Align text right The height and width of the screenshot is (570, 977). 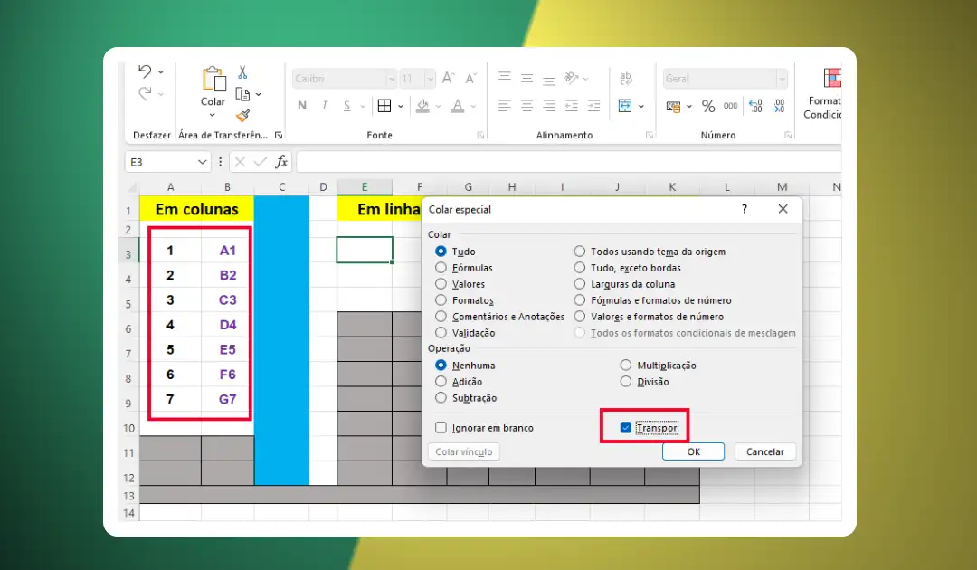click(549, 106)
